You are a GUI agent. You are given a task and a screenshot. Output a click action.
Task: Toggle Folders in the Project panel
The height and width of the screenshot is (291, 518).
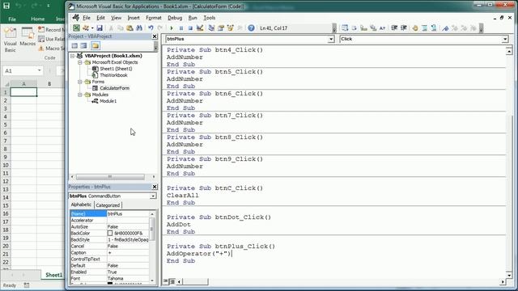tap(96, 46)
